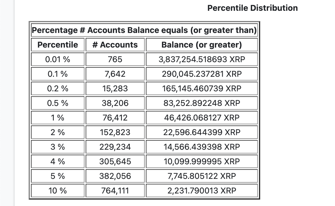The height and width of the screenshot is (206, 335).
Task: Click the 38,206 accounts cell
Action: tap(115, 103)
